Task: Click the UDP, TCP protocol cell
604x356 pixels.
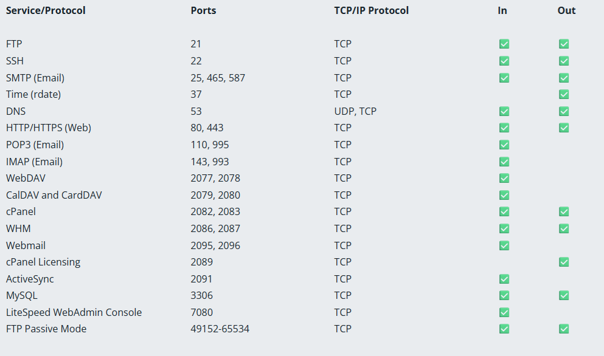Action: pos(355,111)
